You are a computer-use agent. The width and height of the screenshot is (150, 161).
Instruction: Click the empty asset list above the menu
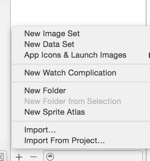pyautogui.click(x=78, y=13)
